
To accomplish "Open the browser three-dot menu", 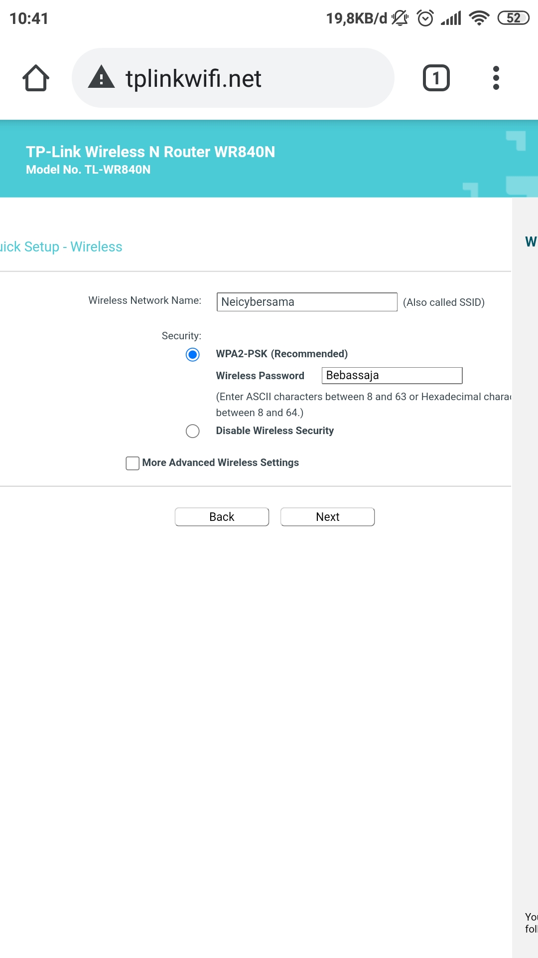I will [496, 78].
